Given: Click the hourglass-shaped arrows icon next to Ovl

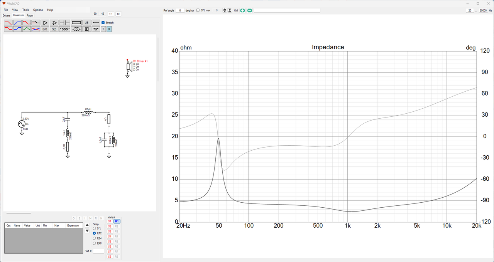Looking at the screenshot, I should pyautogui.click(x=230, y=10).
